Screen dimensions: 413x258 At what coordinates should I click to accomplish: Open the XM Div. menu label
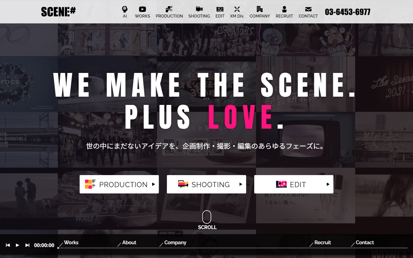(x=237, y=16)
